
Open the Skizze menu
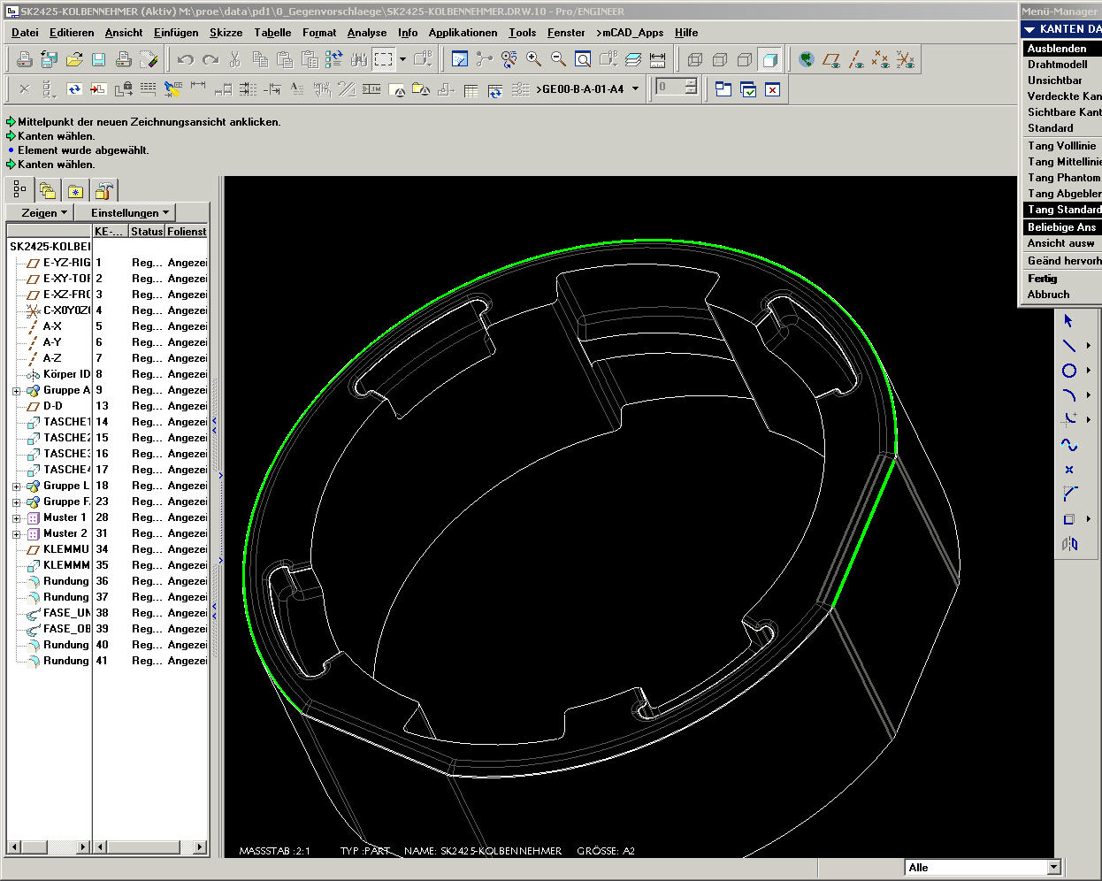tap(226, 33)
